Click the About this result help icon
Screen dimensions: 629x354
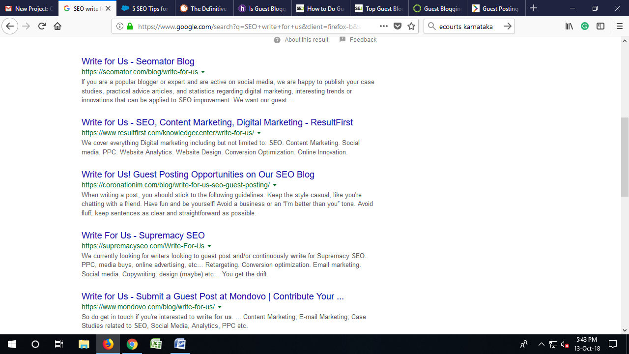point(277,40)
